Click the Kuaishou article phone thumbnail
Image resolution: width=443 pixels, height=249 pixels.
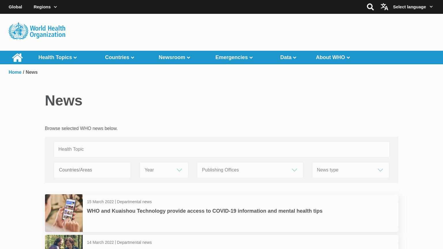[x=64, y=213]
